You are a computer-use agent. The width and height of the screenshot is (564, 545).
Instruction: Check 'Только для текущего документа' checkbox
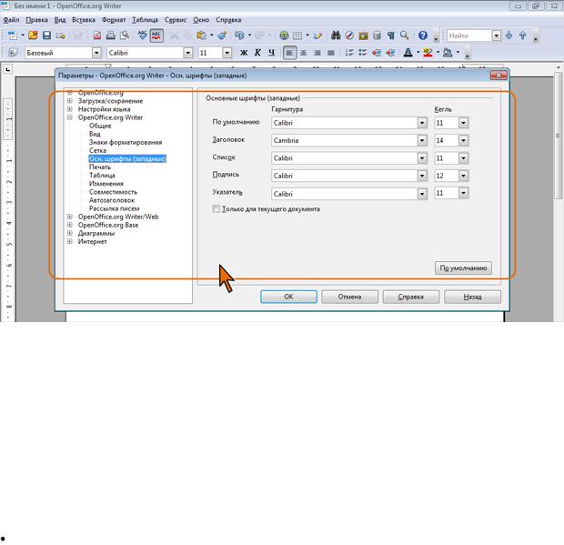216,209
